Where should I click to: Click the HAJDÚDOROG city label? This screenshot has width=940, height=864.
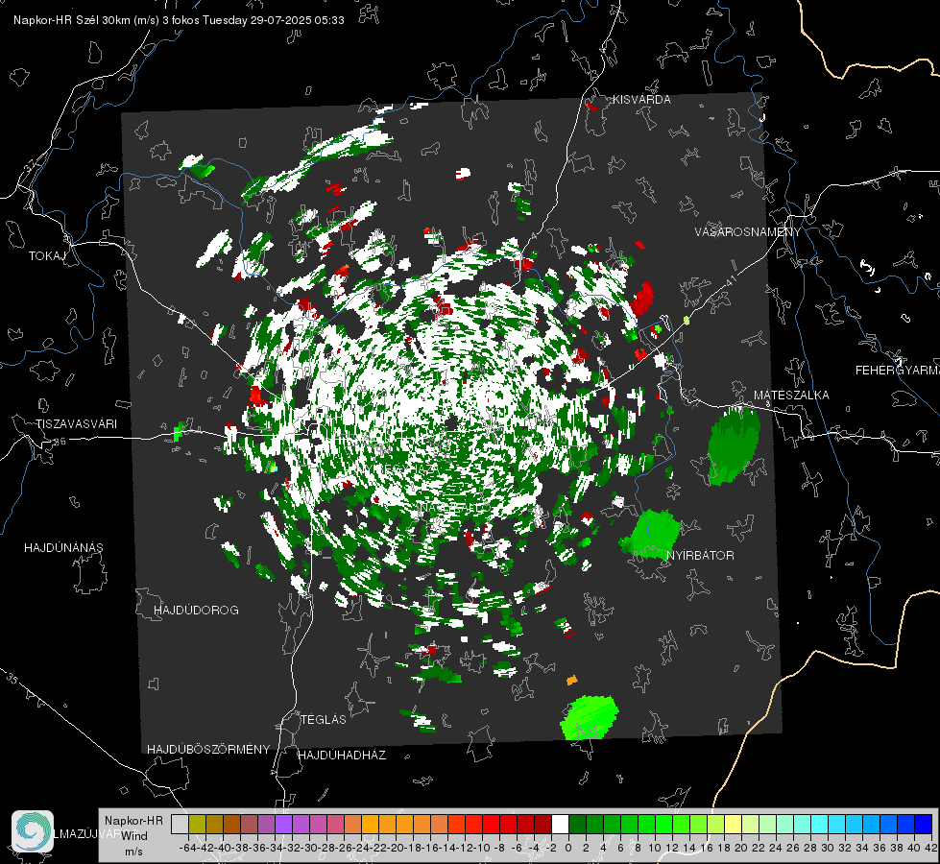pos(196,611)
